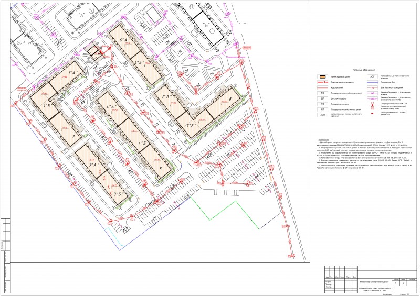420x296 pixels.
Task: Click the ПФ box in the legend
Action: [322, 93]
